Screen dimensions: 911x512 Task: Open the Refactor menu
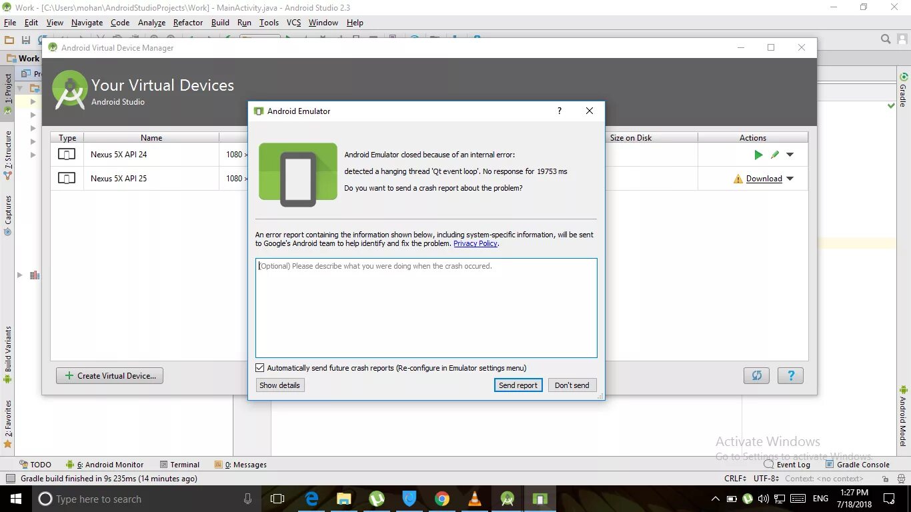tap(188, 23)
